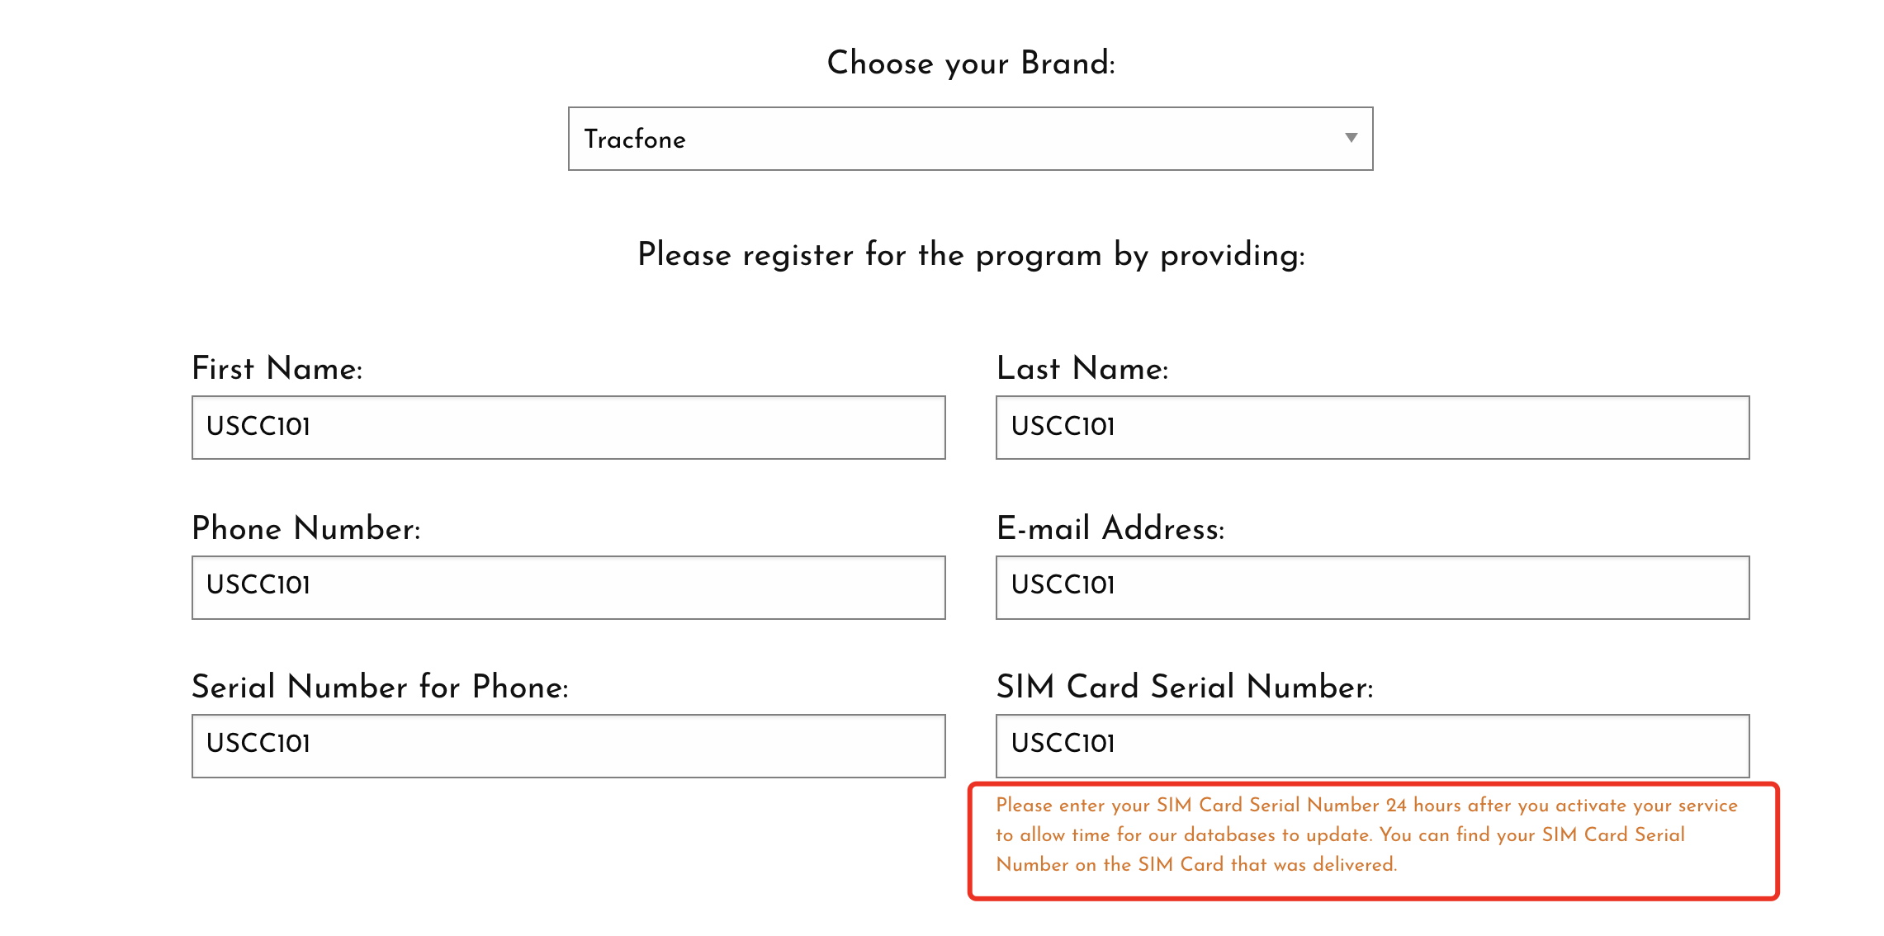
Task: Focus the Last Name input box
Action: [1372, 428]
